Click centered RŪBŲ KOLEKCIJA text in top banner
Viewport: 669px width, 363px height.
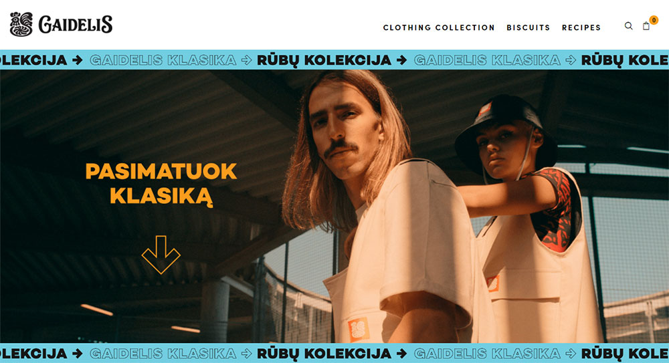[324, 60]
